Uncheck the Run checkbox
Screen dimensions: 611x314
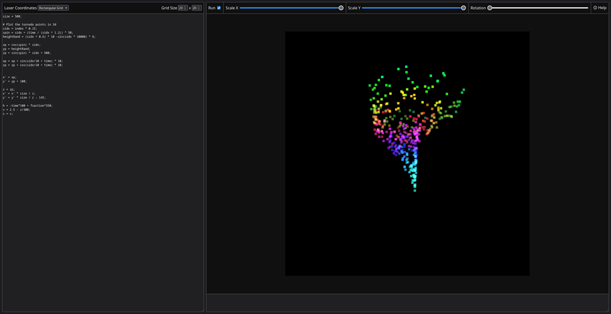point(219,8)
